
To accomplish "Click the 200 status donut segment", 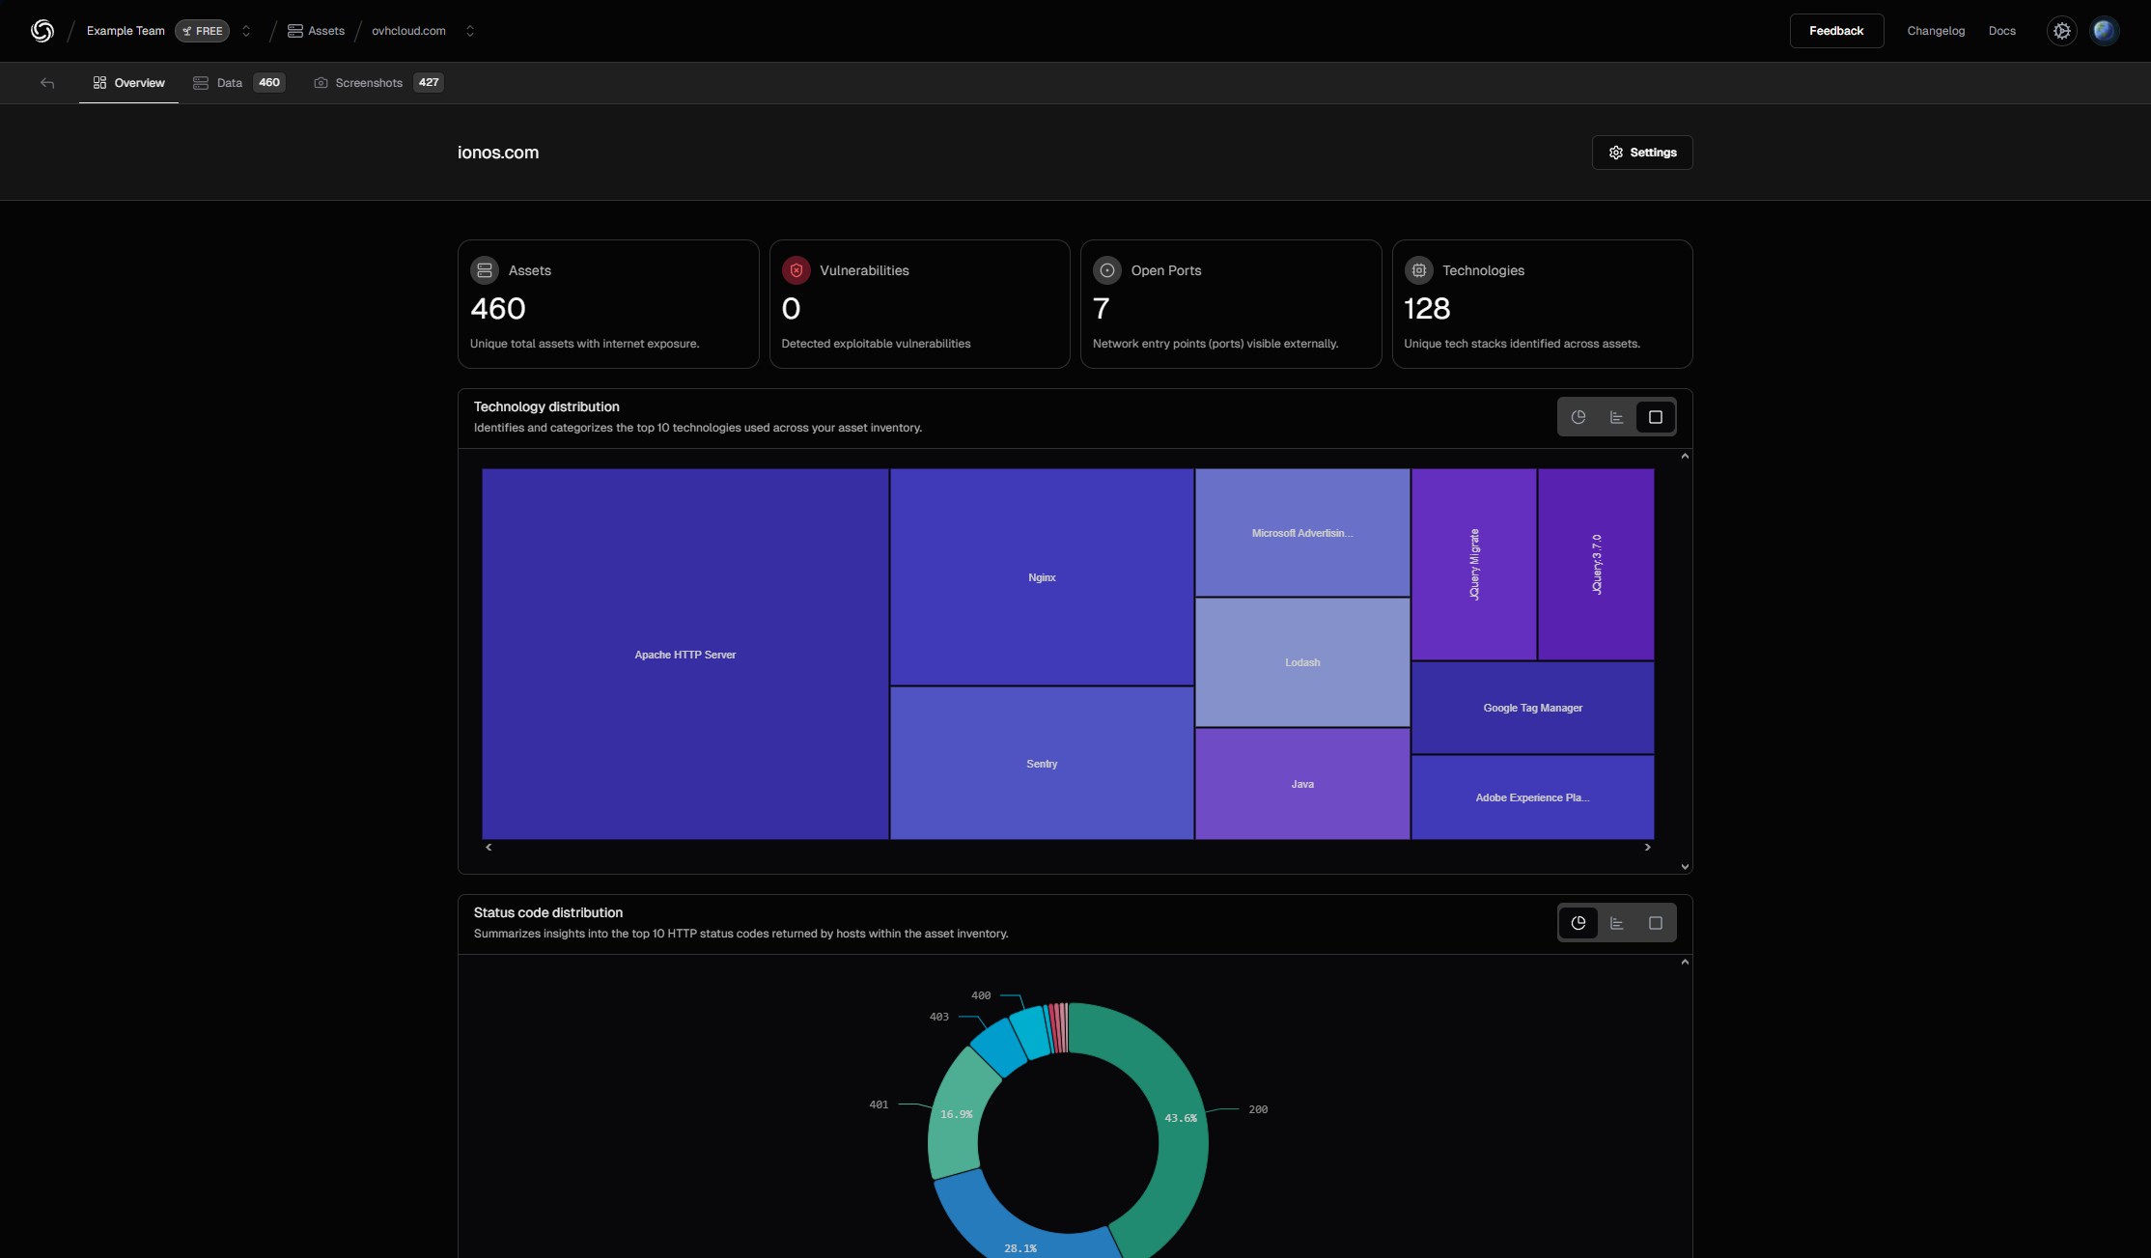I will click(1180, 1118).
